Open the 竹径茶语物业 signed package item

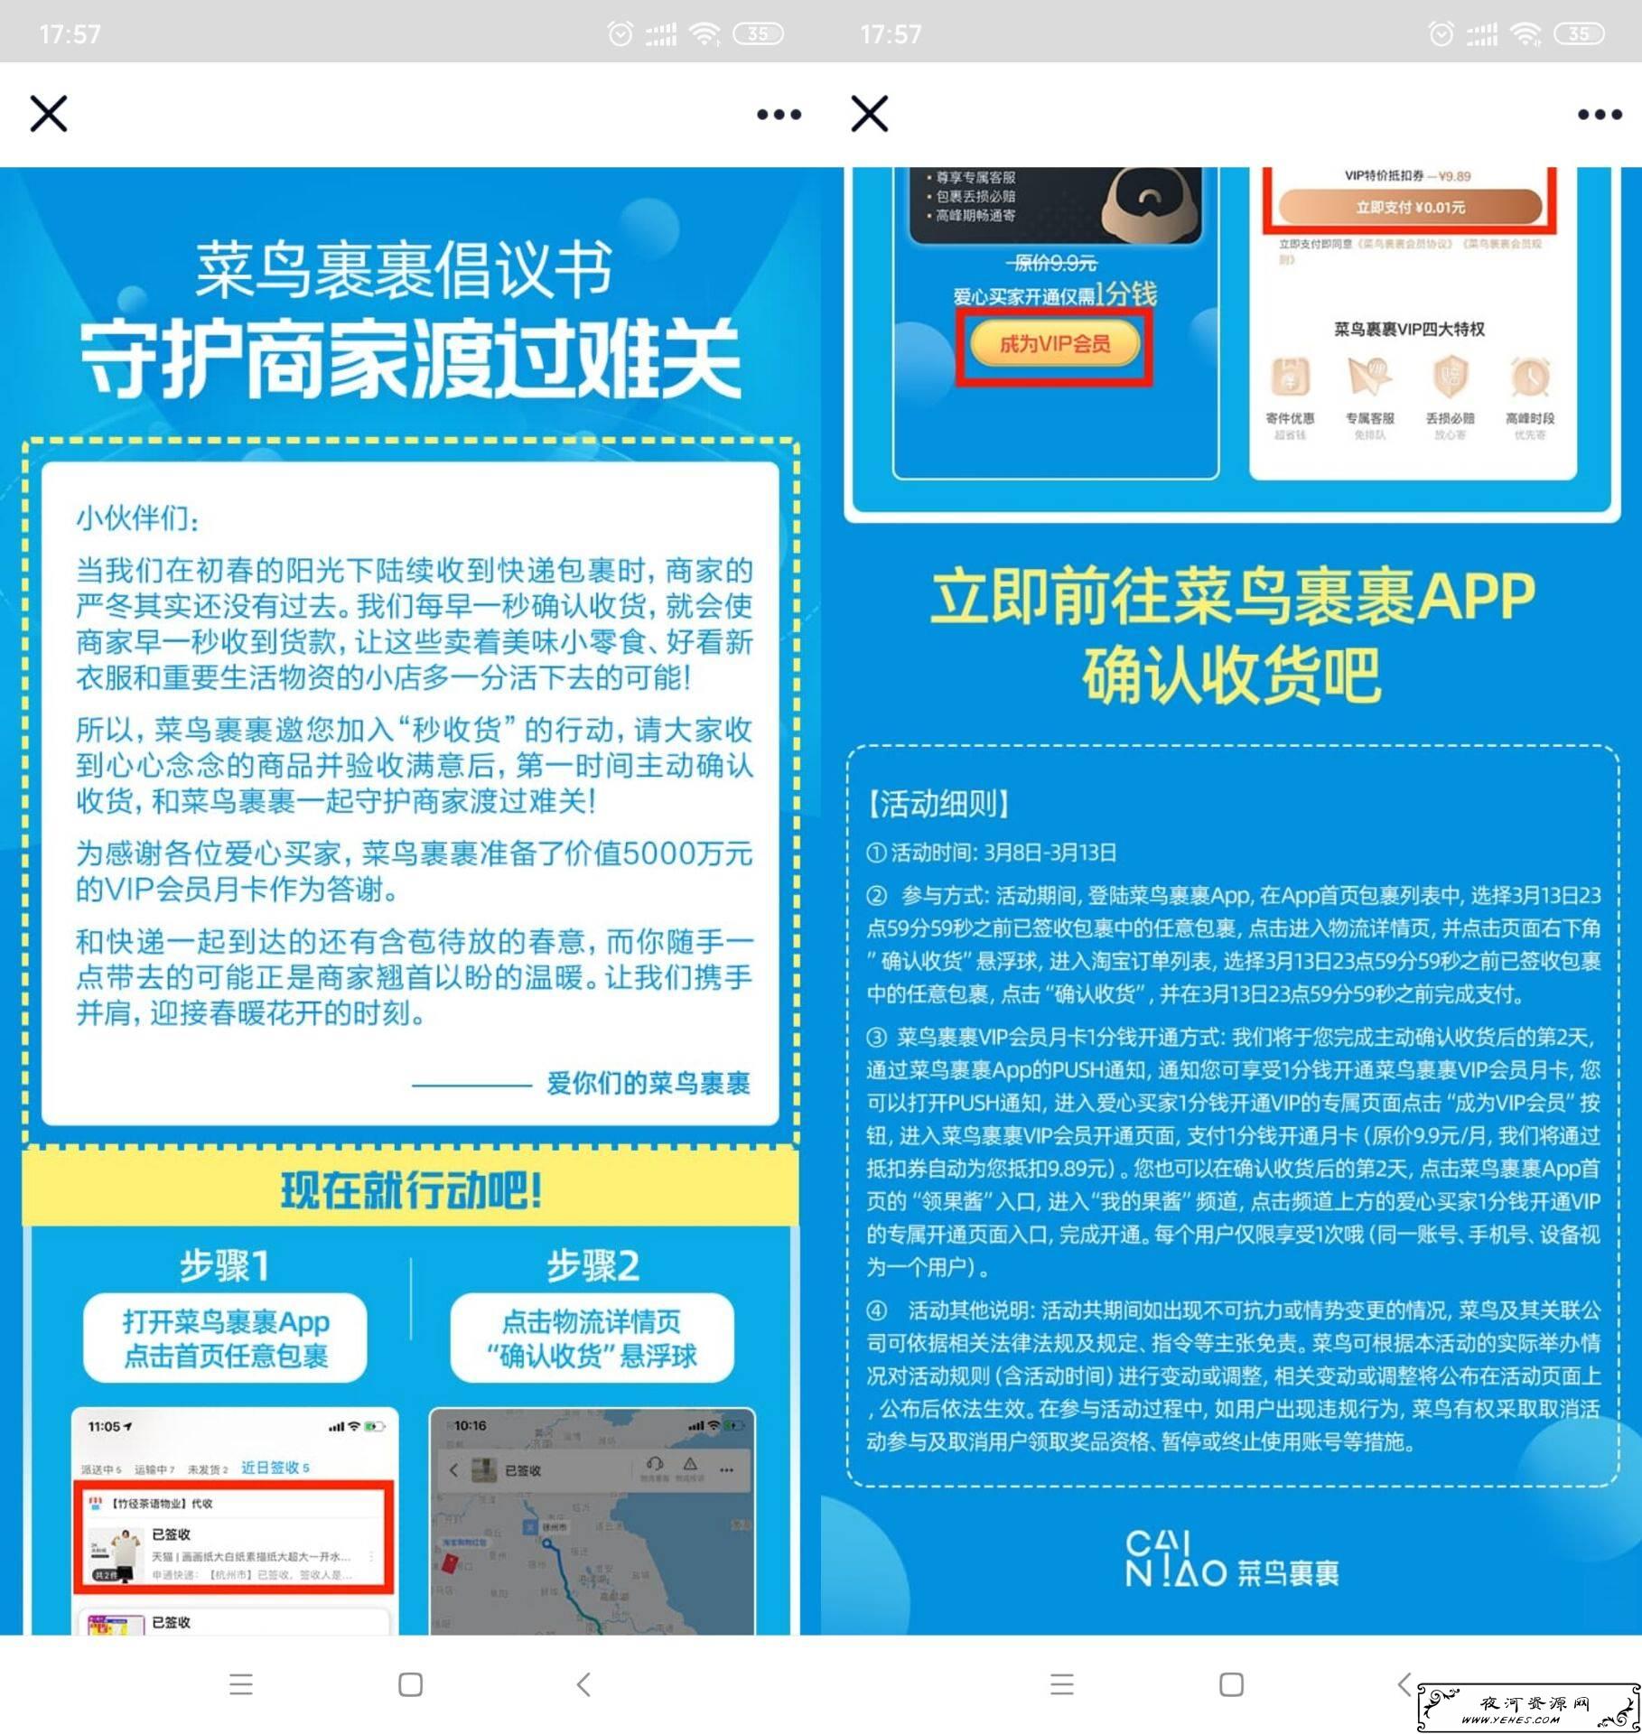(233, 1538)
